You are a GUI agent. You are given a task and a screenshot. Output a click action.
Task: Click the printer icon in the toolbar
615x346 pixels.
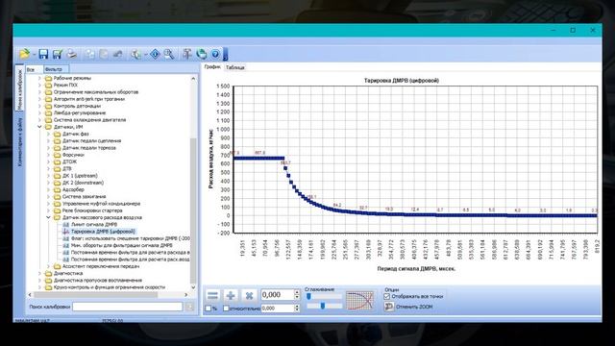[x=72, y=54]
